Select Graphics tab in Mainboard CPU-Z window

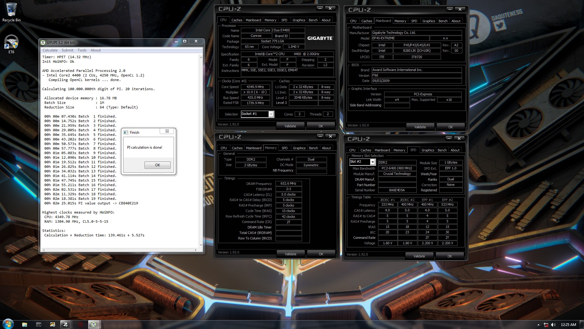(429, 21)
